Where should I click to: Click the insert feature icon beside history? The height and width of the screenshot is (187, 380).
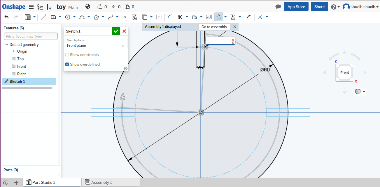pyautogui.click(x=49, y=7)
